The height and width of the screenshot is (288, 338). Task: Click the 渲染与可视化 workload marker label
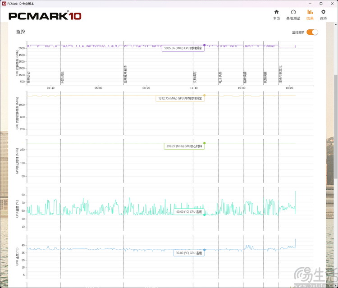[x=280, y=74]
